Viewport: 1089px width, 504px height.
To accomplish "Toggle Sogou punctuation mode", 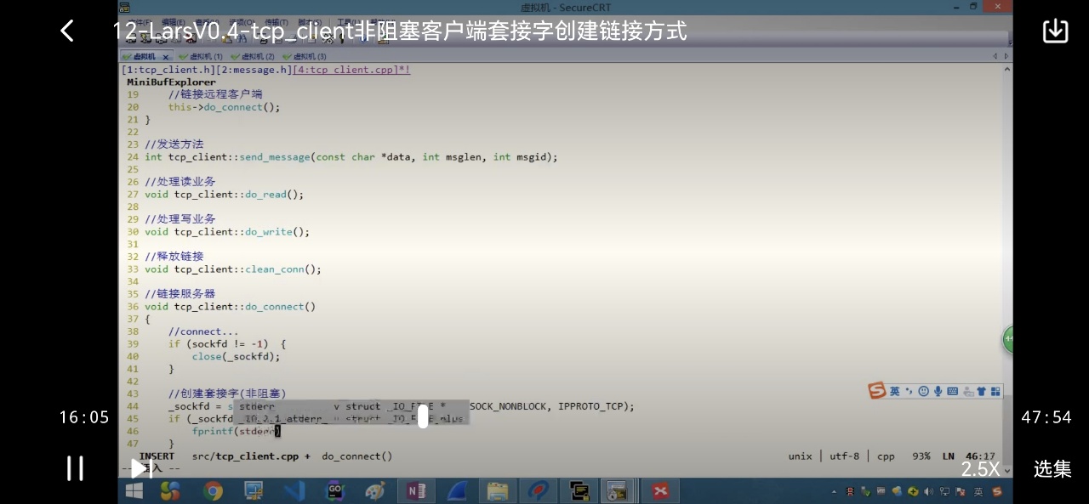I will 909,391.
